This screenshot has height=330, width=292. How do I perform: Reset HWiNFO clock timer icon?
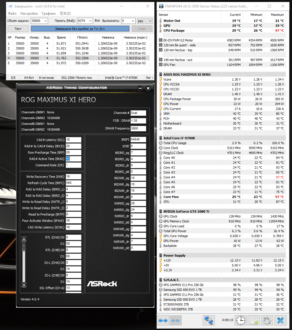coord(240,321)
